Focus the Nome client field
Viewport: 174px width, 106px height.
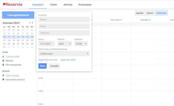click(x=64, y=19)
